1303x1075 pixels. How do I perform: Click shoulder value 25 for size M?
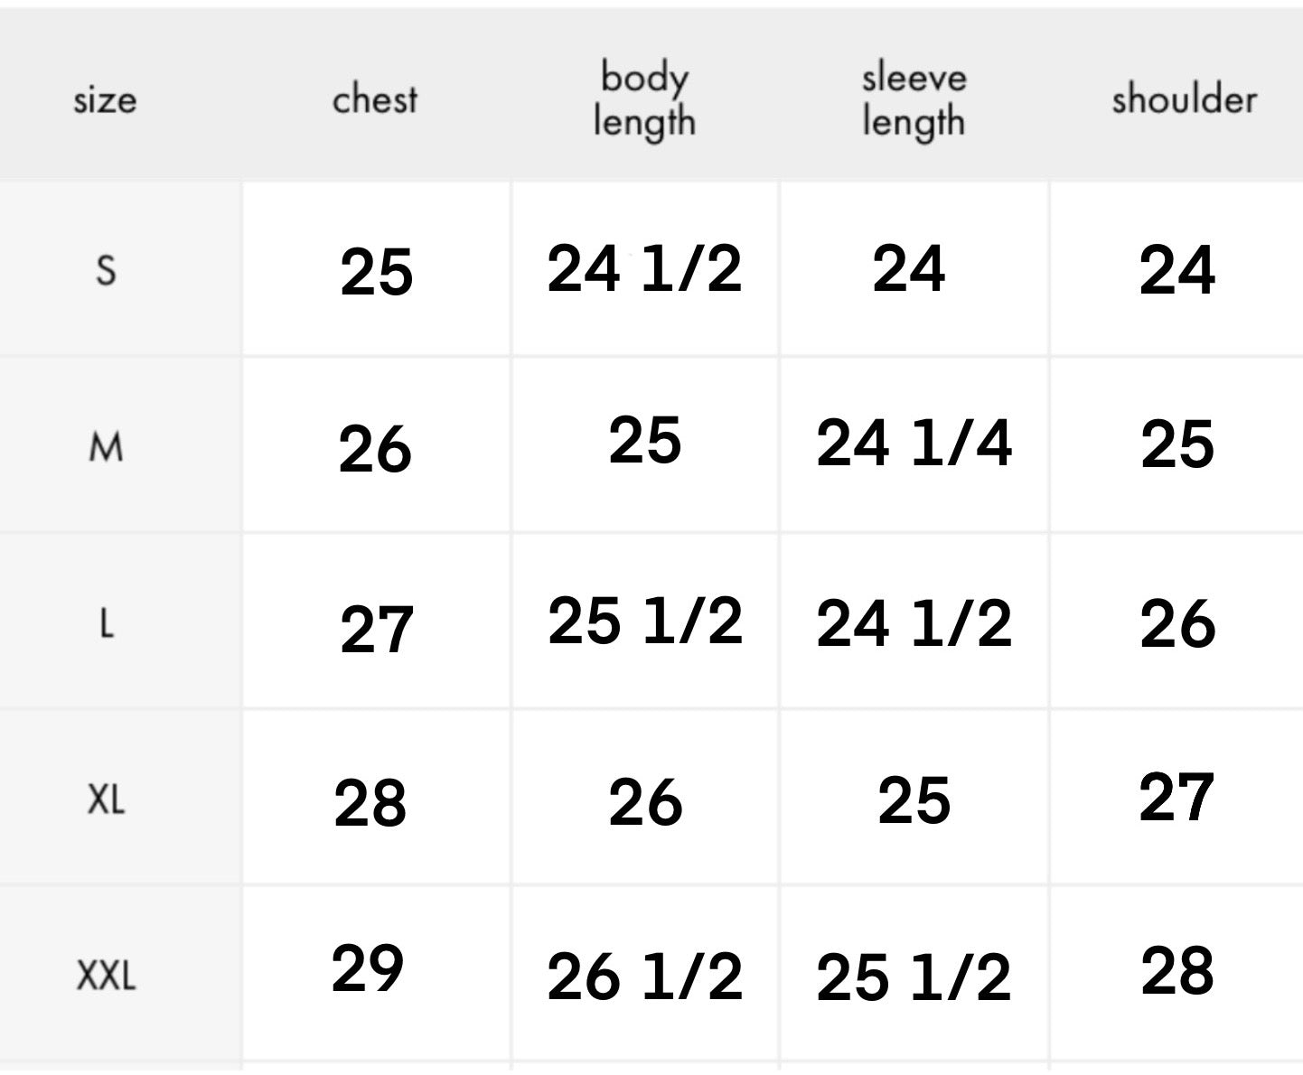[1177, 444]
